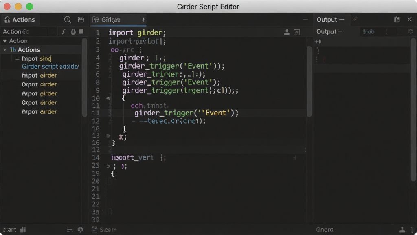This screenshot has width=417, height=235.
Task: Click line number 19 in the gutter
Action: pos(96,173)
